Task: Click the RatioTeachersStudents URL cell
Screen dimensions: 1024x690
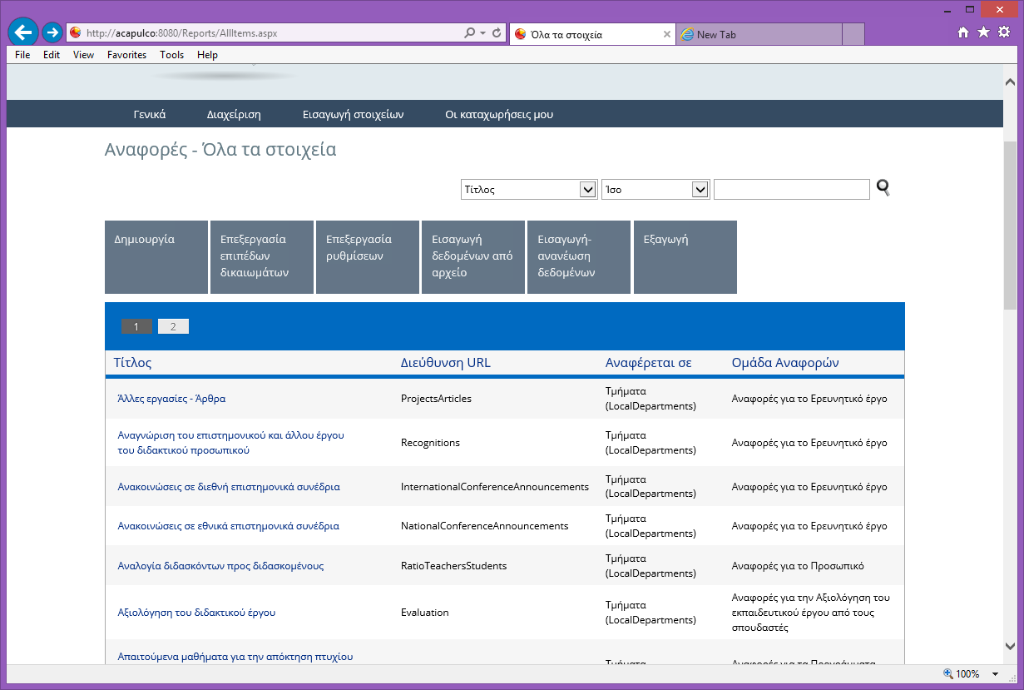Action: pyautogui.click(x=453, y=566)
